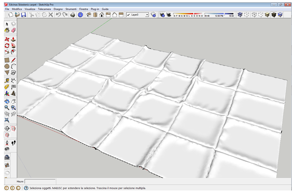Click the Redo arrow

65,15
